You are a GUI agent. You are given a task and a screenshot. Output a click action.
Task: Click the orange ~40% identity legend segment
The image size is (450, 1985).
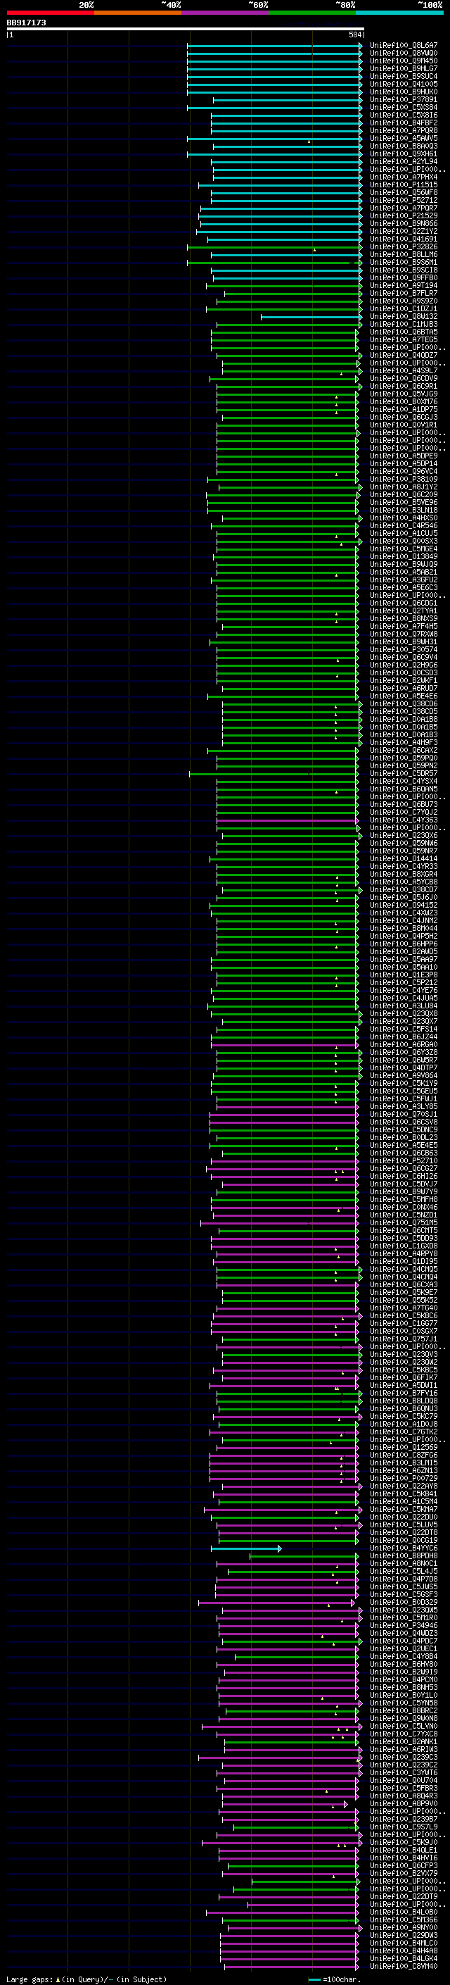point(138,13)
